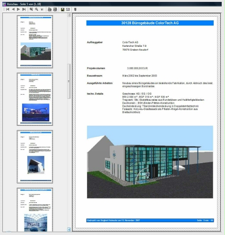Select the thumbnail with white angular building

coord(35,157)
